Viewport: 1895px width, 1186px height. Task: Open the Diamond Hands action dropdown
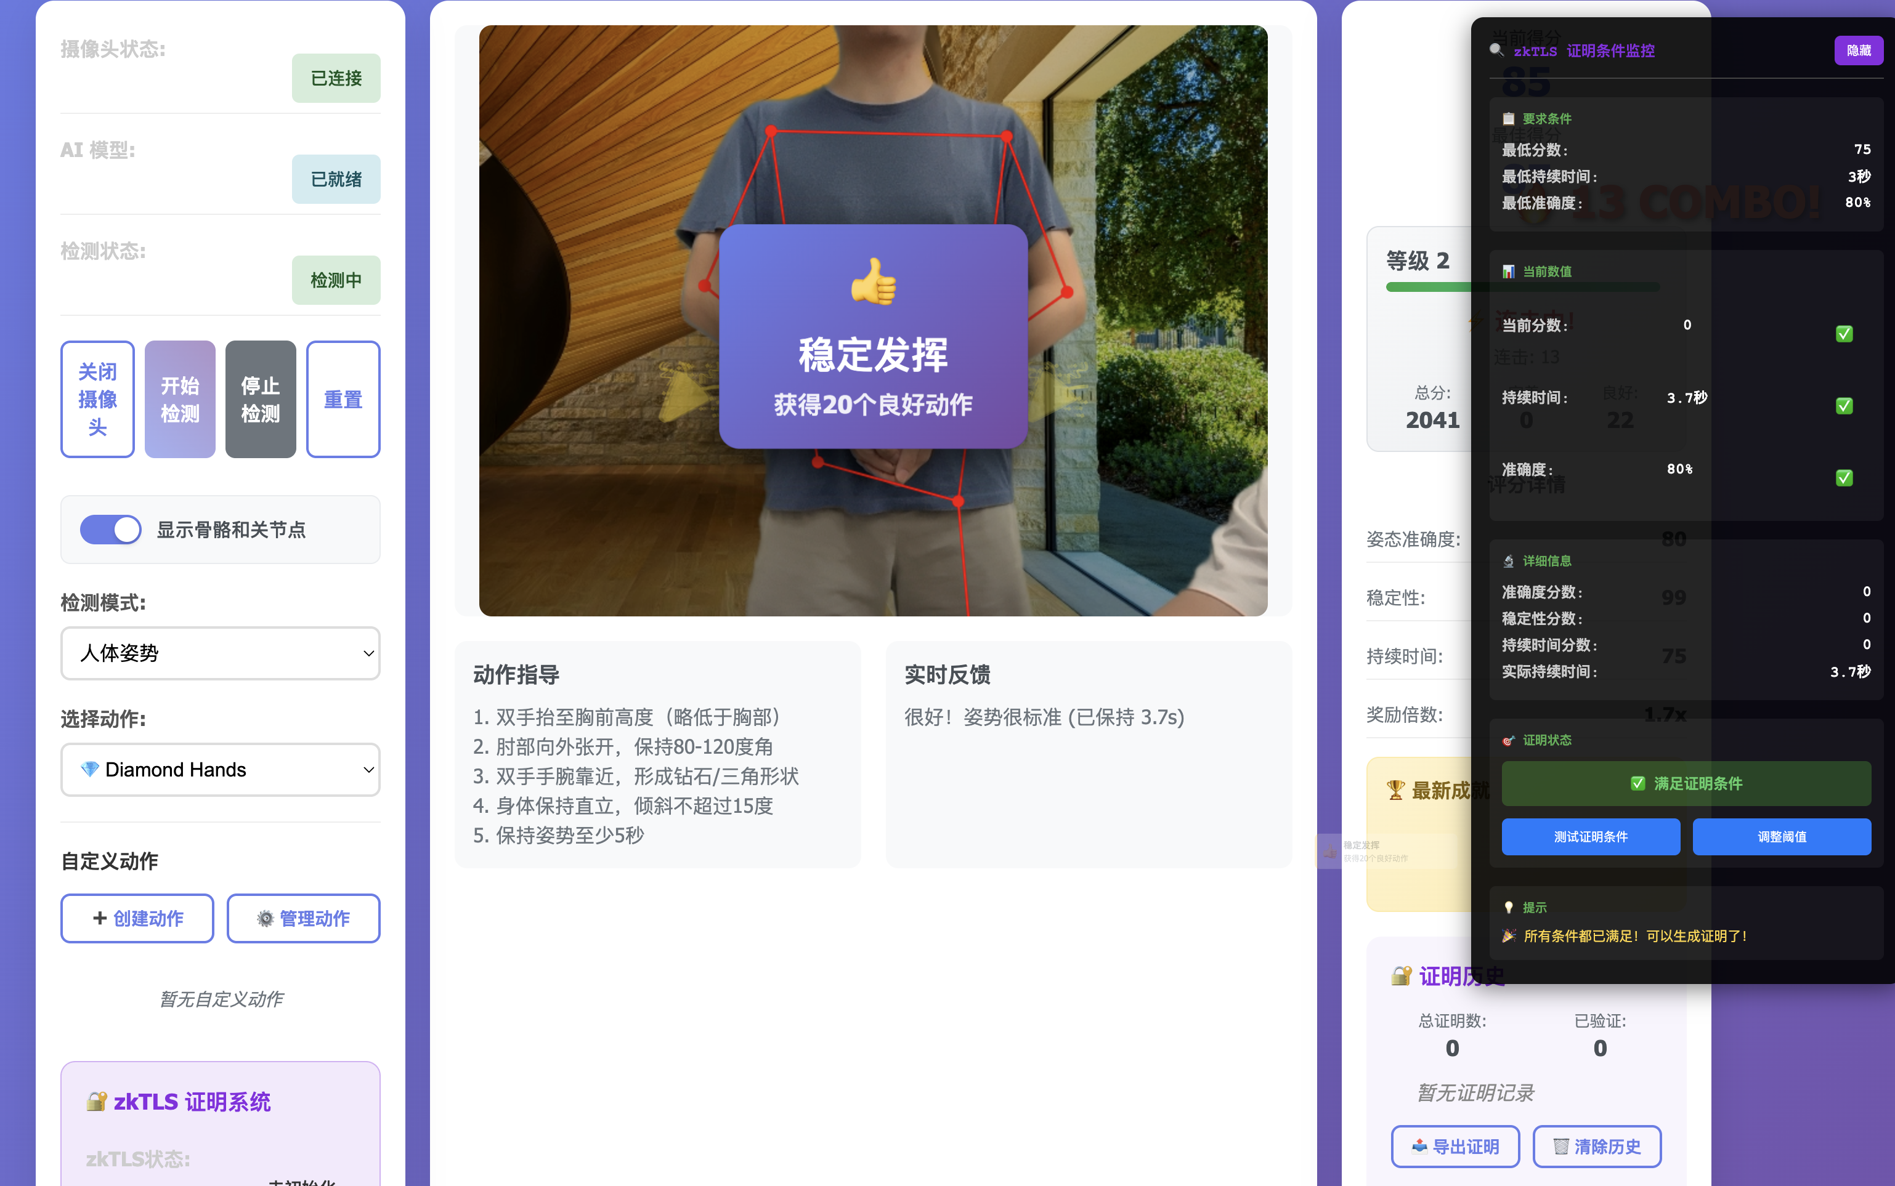[x=221, y=770]
